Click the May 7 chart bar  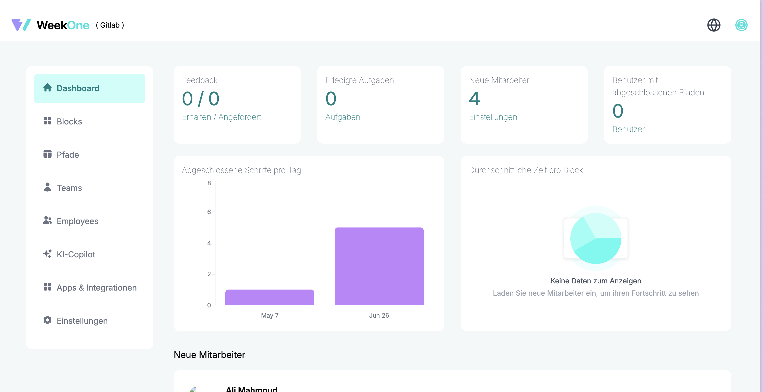click(270, 297)
